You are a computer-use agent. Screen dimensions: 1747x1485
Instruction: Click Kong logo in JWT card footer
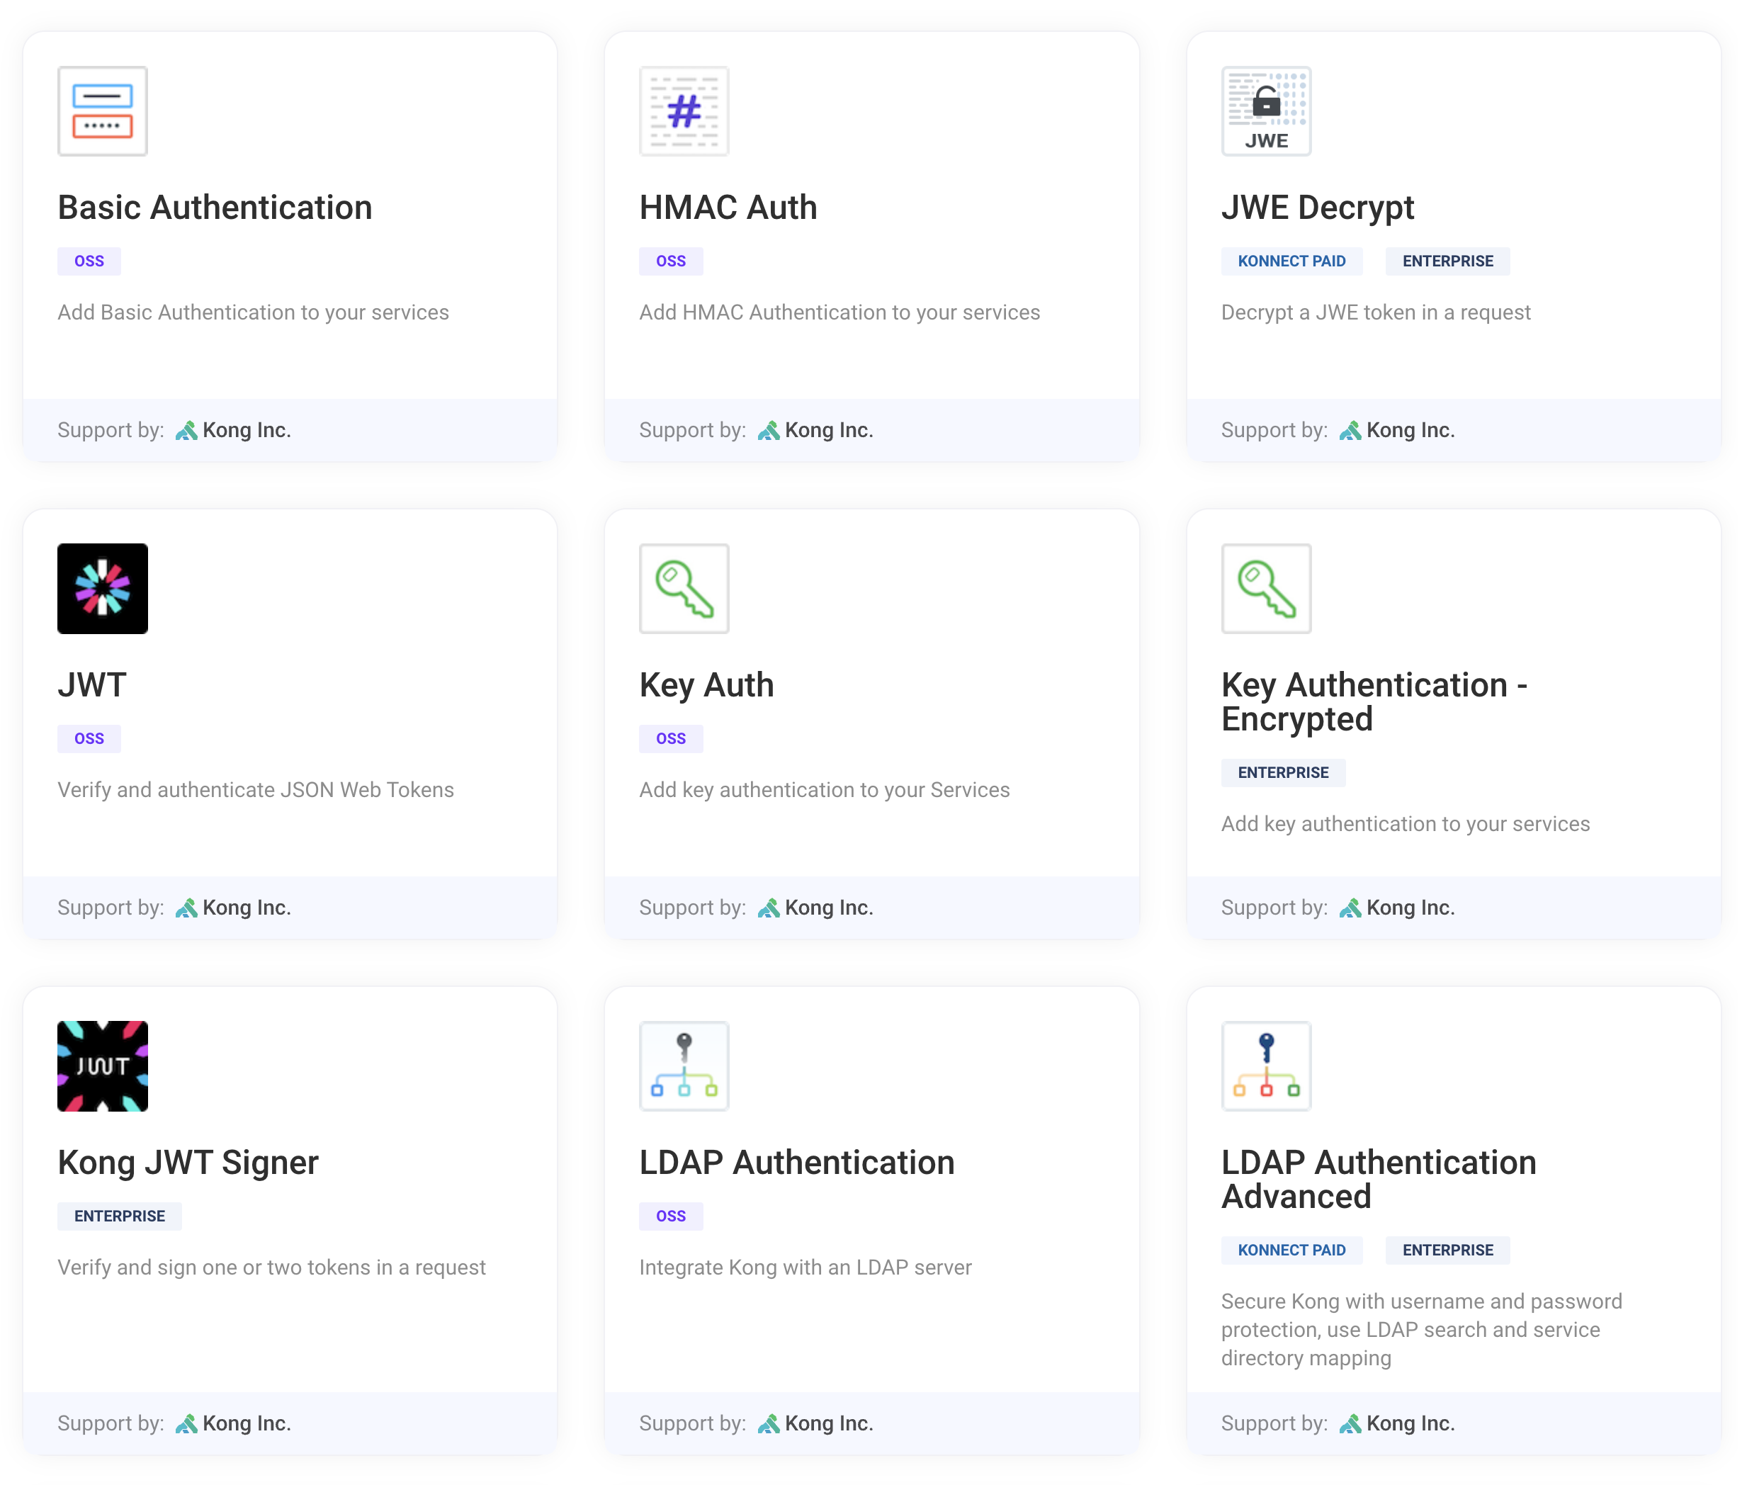(186, 908)
